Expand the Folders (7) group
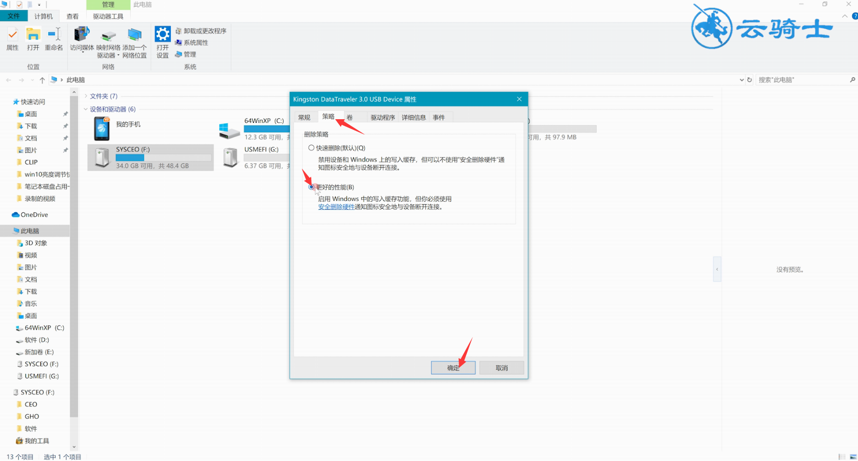The height and width of the screenshot is (461, 858). 86,96
